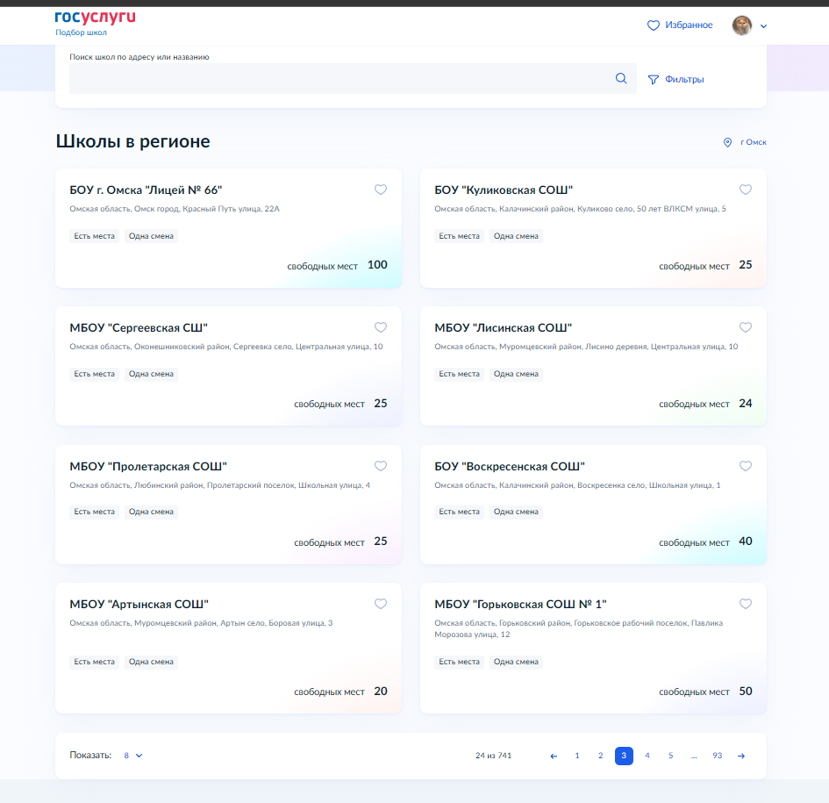Go to previous page arrow

click(x=554, y=756)
